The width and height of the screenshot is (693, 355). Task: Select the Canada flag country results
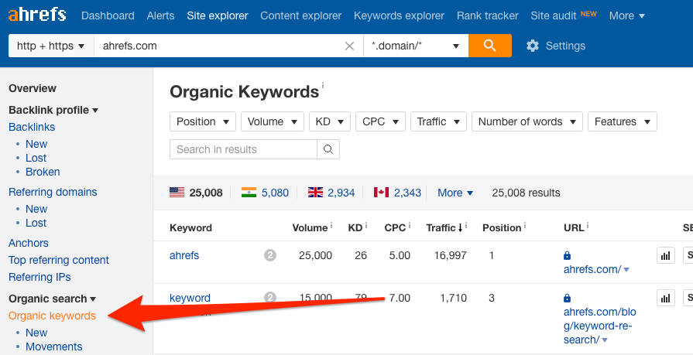click(x=397, y=193)
